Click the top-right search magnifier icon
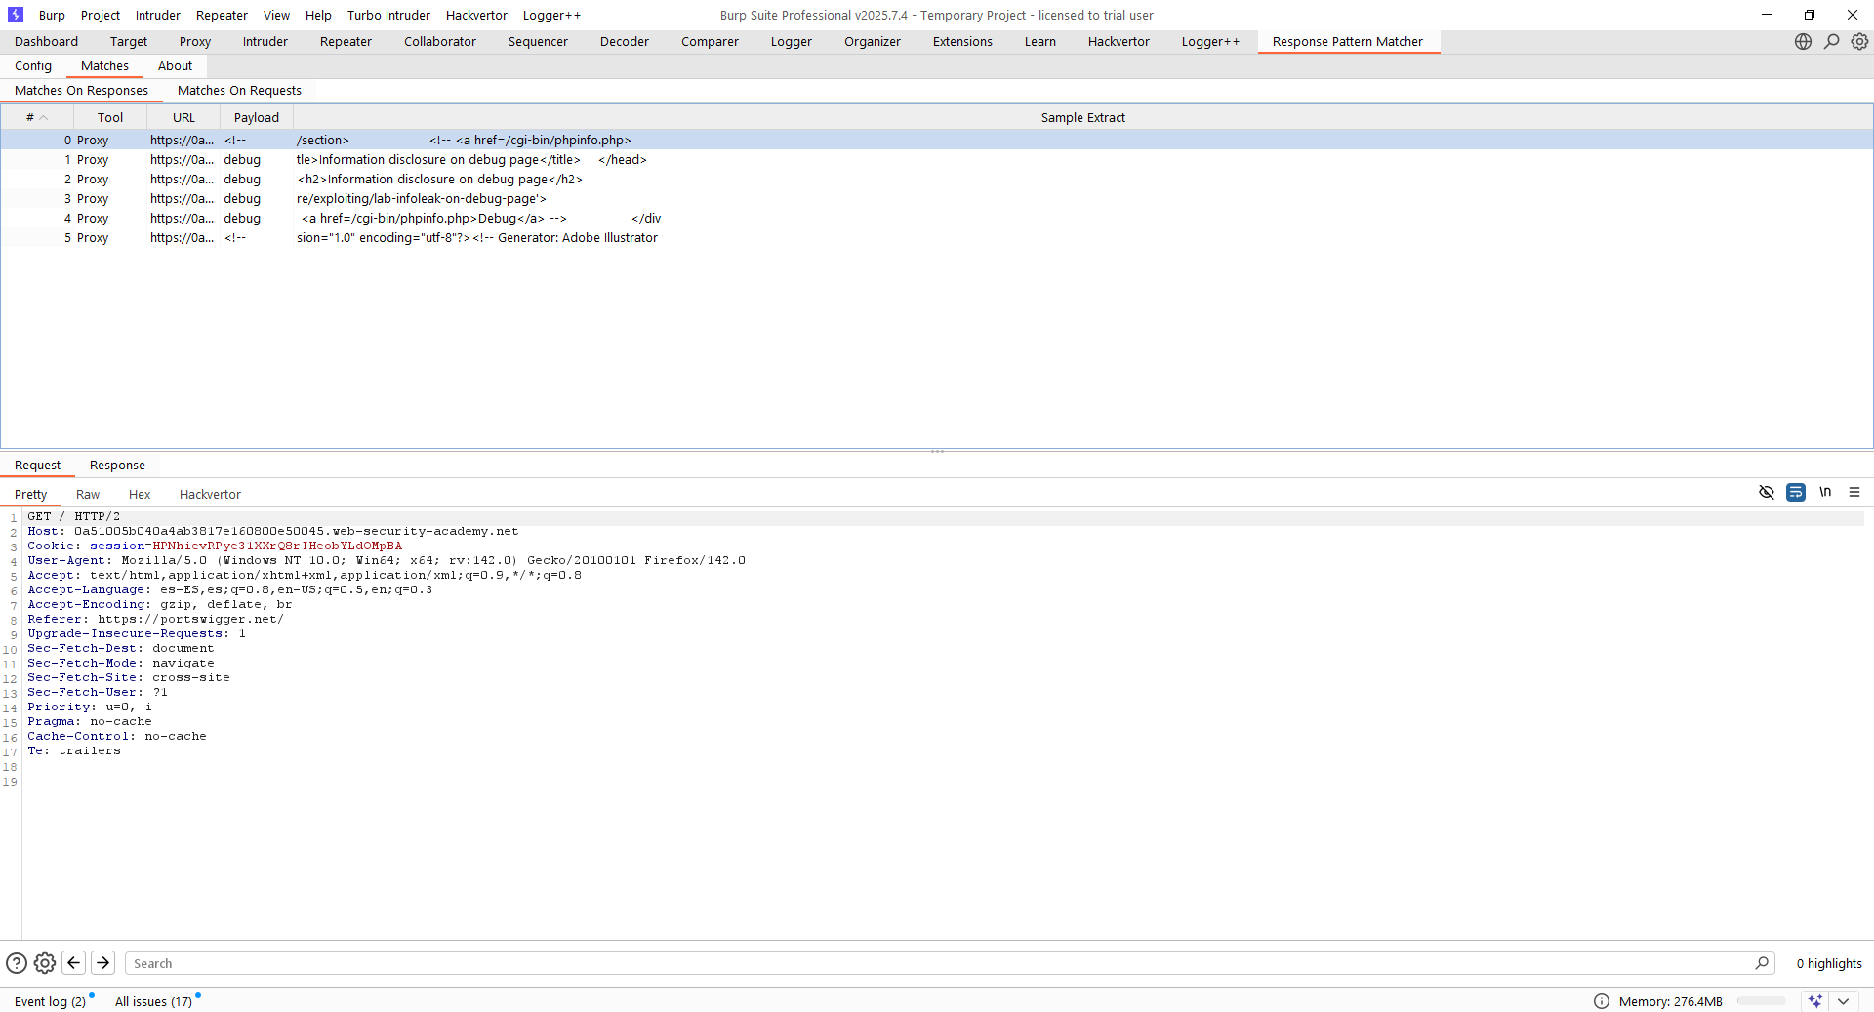The height and width of the screenshot is (1012, 1874). click(x=1831, y=42)
